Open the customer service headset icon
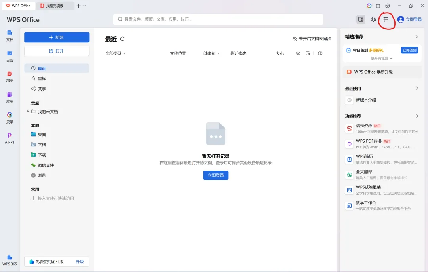Screen dimensions: 428x272 point(373,19)
